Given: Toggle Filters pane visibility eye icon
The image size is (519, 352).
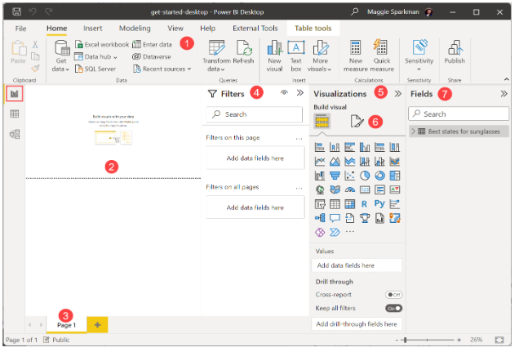Looking at the screenshot, I should point(284,94).
